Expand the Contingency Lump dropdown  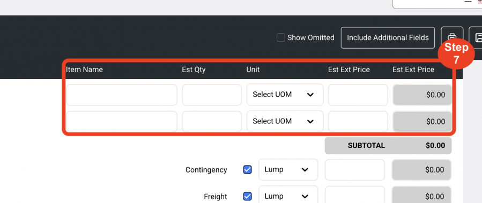[288, 170]
